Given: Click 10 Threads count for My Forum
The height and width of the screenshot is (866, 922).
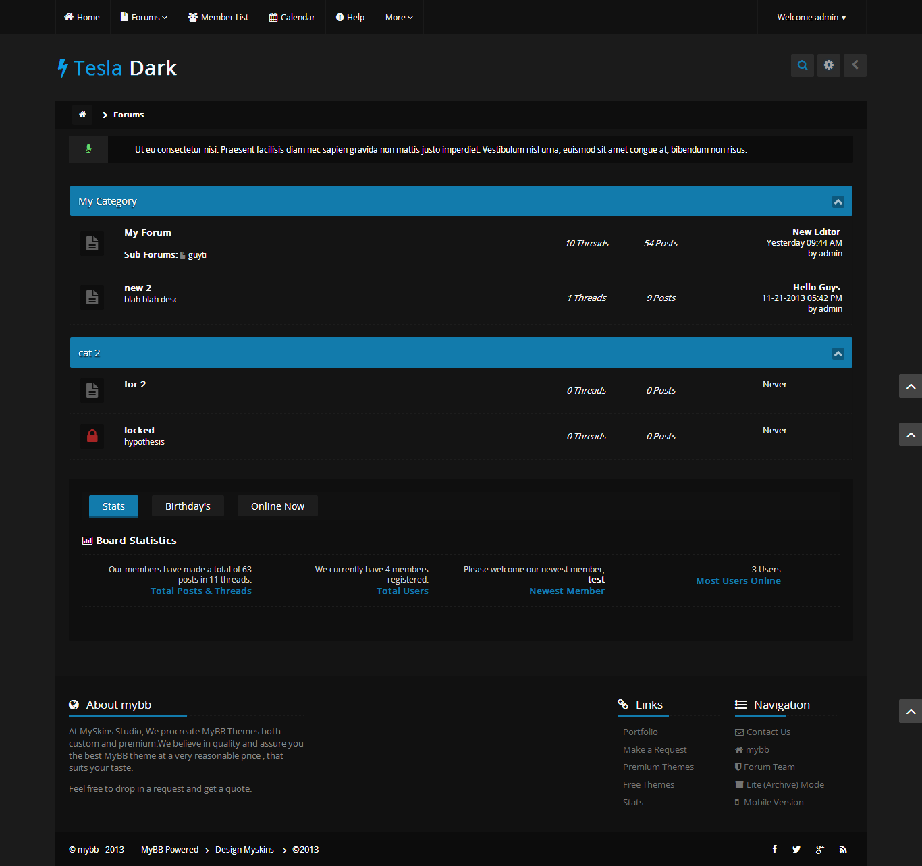Looking at the screenshot, I should [x=587, y=243].
